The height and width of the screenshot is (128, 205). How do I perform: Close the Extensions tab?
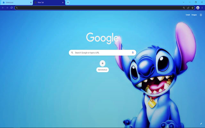31,3
